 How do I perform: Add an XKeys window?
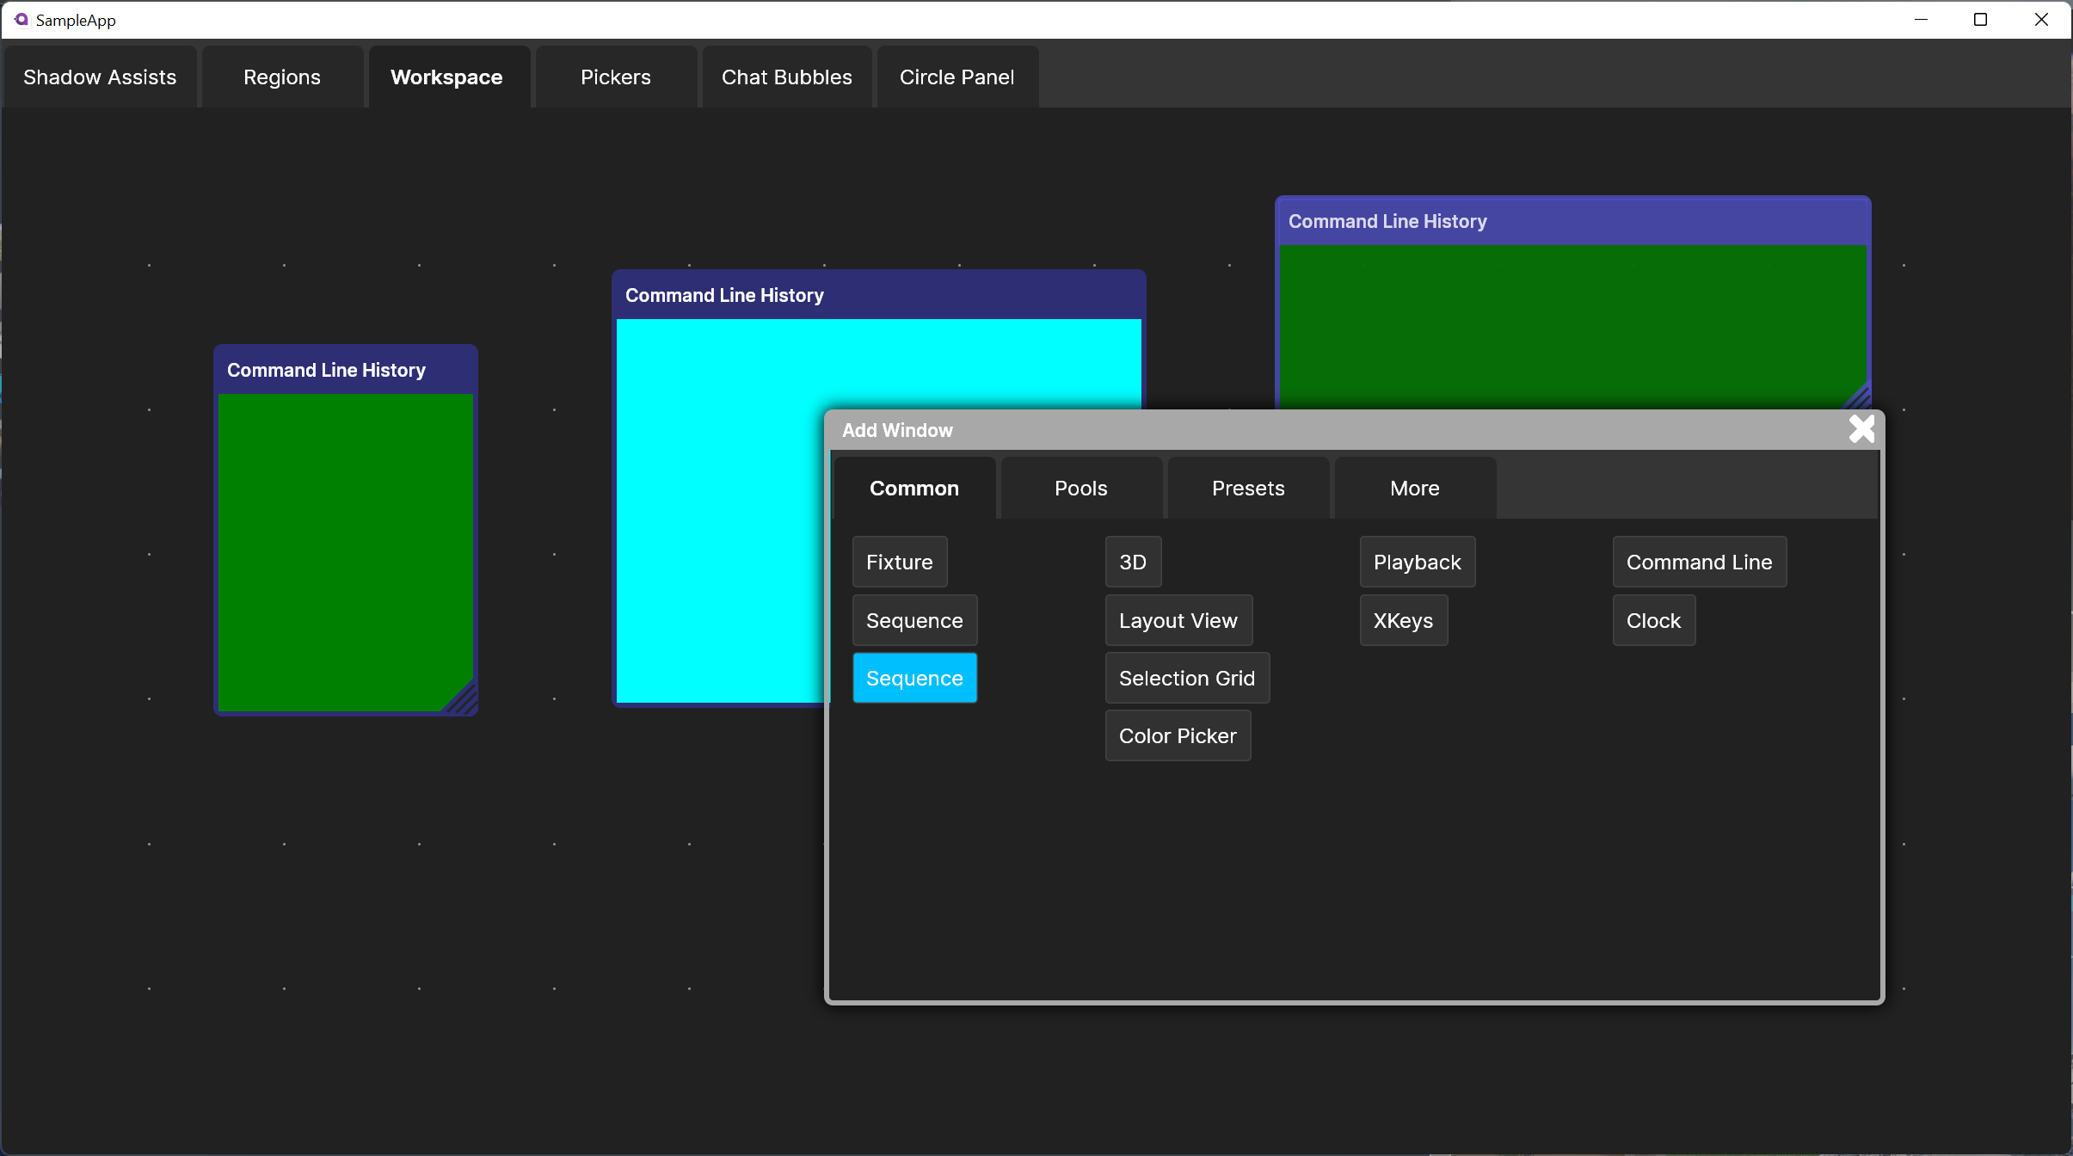[1403, 620]
